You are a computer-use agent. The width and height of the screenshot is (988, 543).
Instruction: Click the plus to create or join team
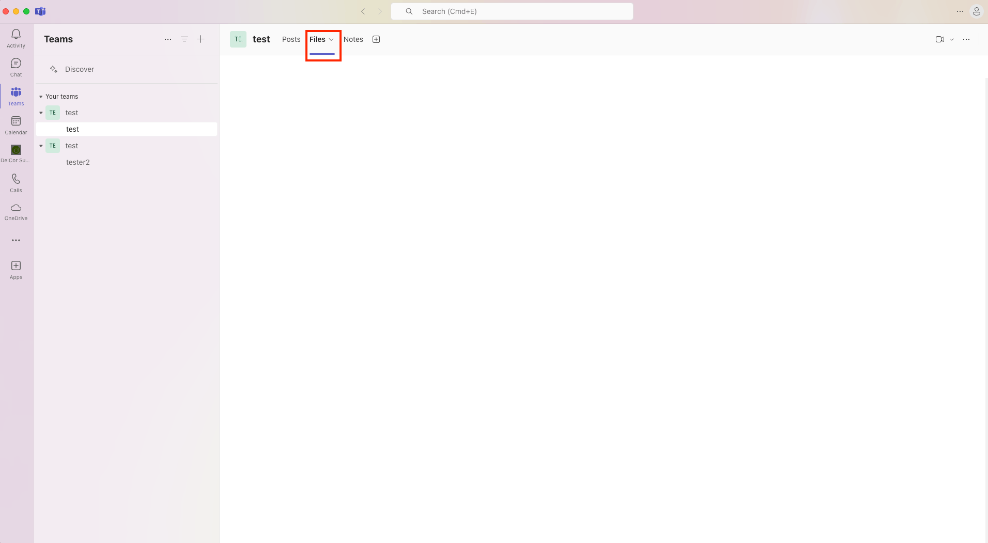[201, 39]
